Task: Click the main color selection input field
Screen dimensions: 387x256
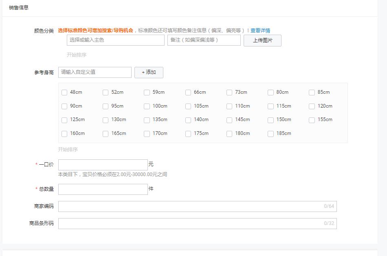Action: coord(115,40)
